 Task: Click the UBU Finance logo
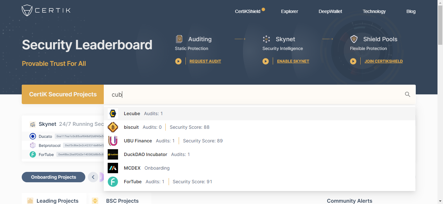pos(113,141)
